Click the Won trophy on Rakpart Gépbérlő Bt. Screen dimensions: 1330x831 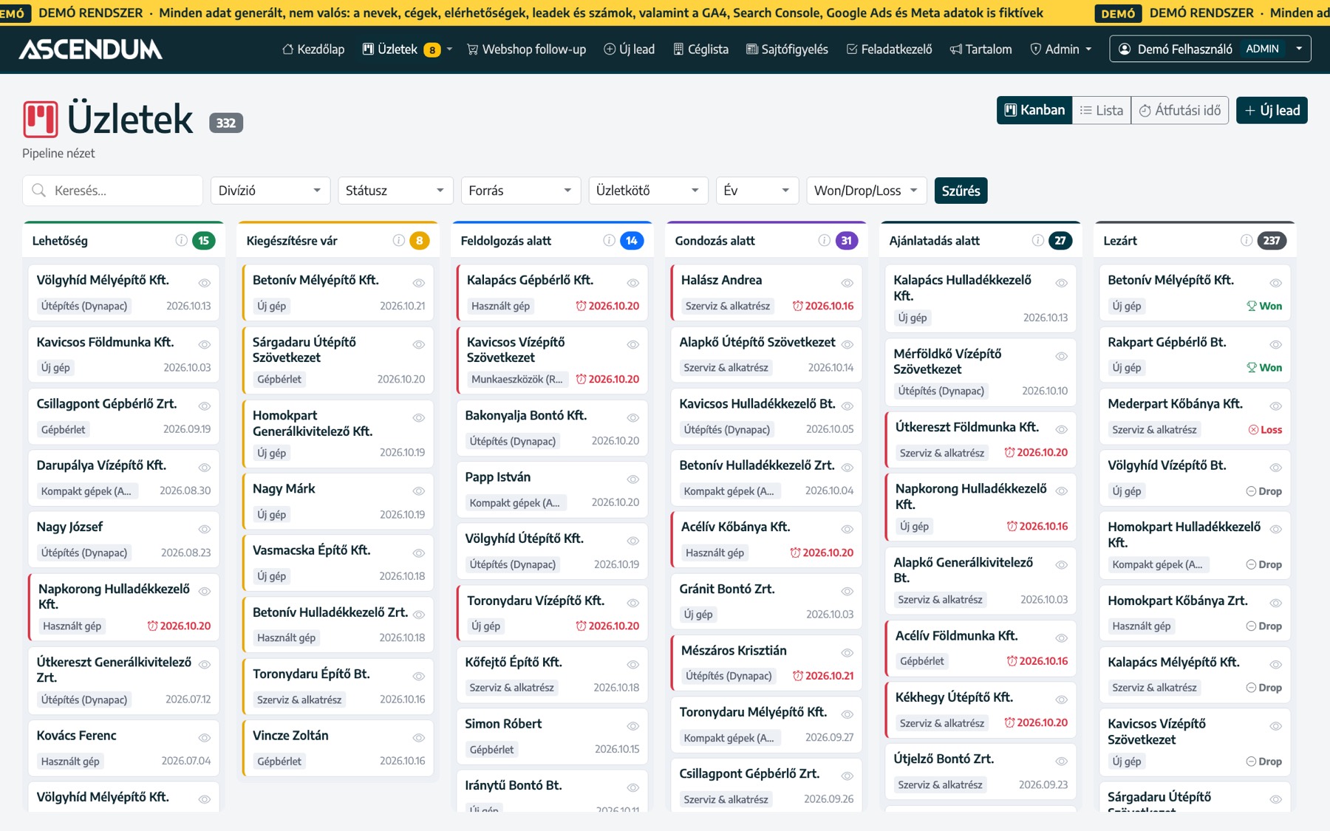(x=1264, y=368)
